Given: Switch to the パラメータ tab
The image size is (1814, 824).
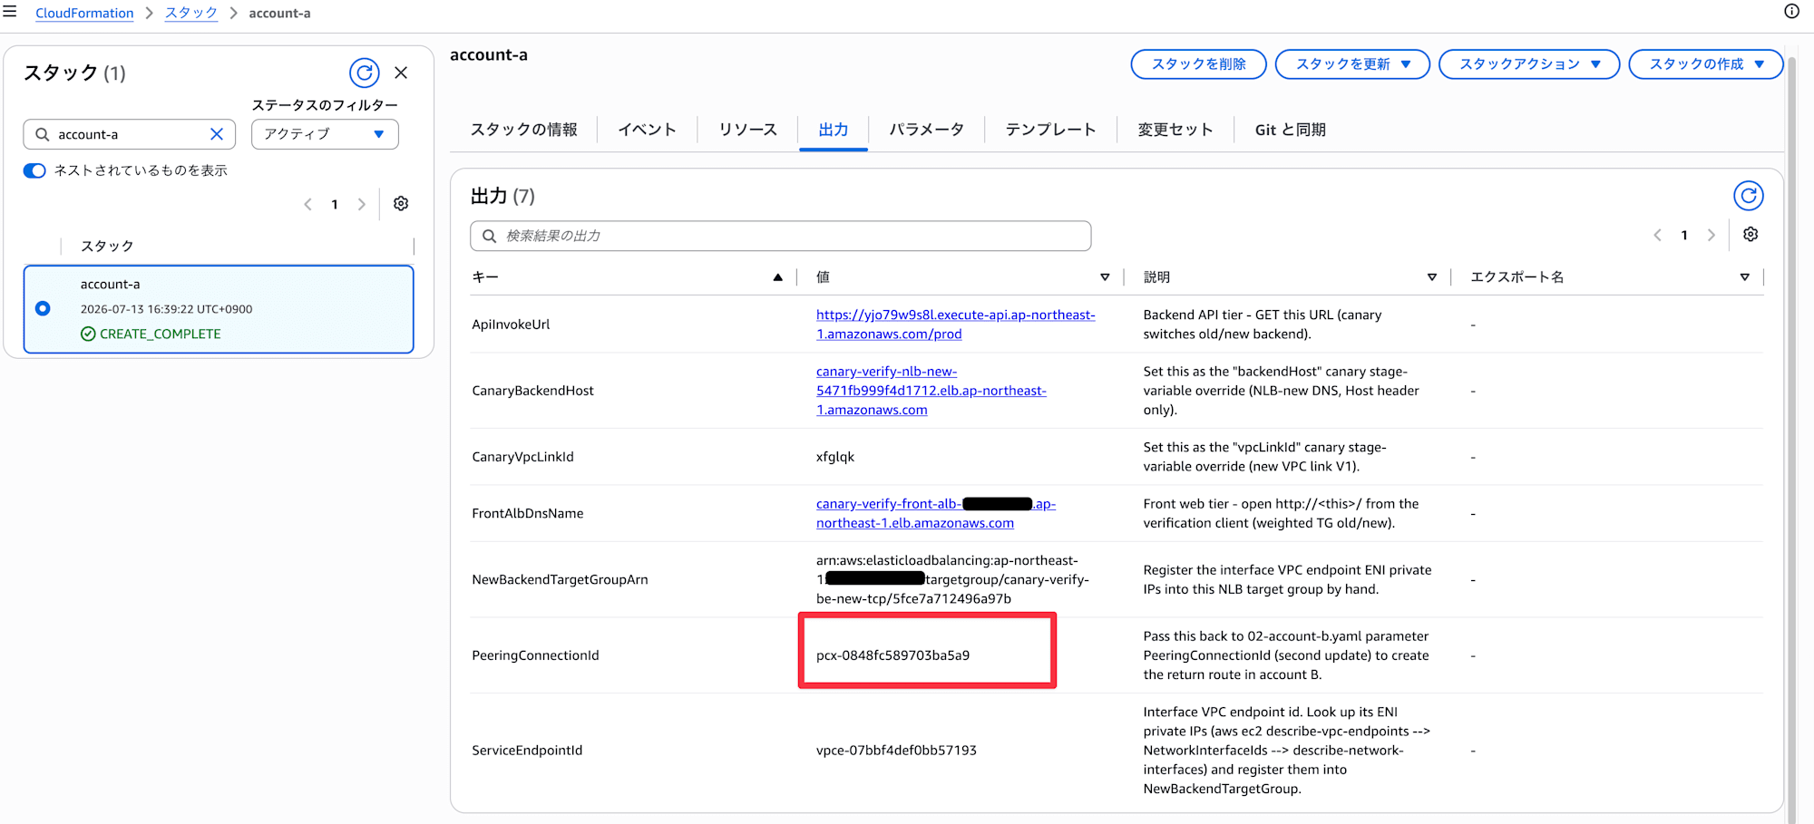Looking at the screenshot, I should click(926, 130).
